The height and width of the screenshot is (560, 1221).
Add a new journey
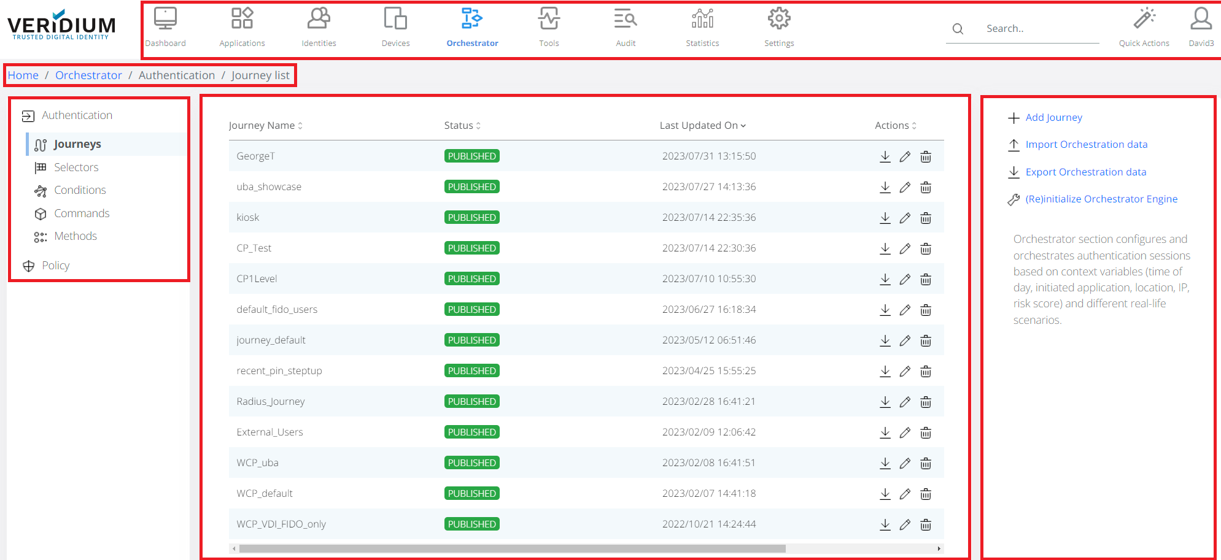tap(1053, 117)
